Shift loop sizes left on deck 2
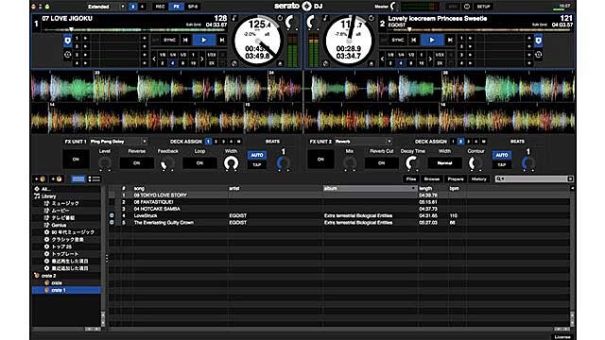Viewport: 605px width, 340px height. pos(382,59)
